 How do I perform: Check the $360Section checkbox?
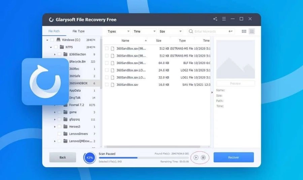59,54
